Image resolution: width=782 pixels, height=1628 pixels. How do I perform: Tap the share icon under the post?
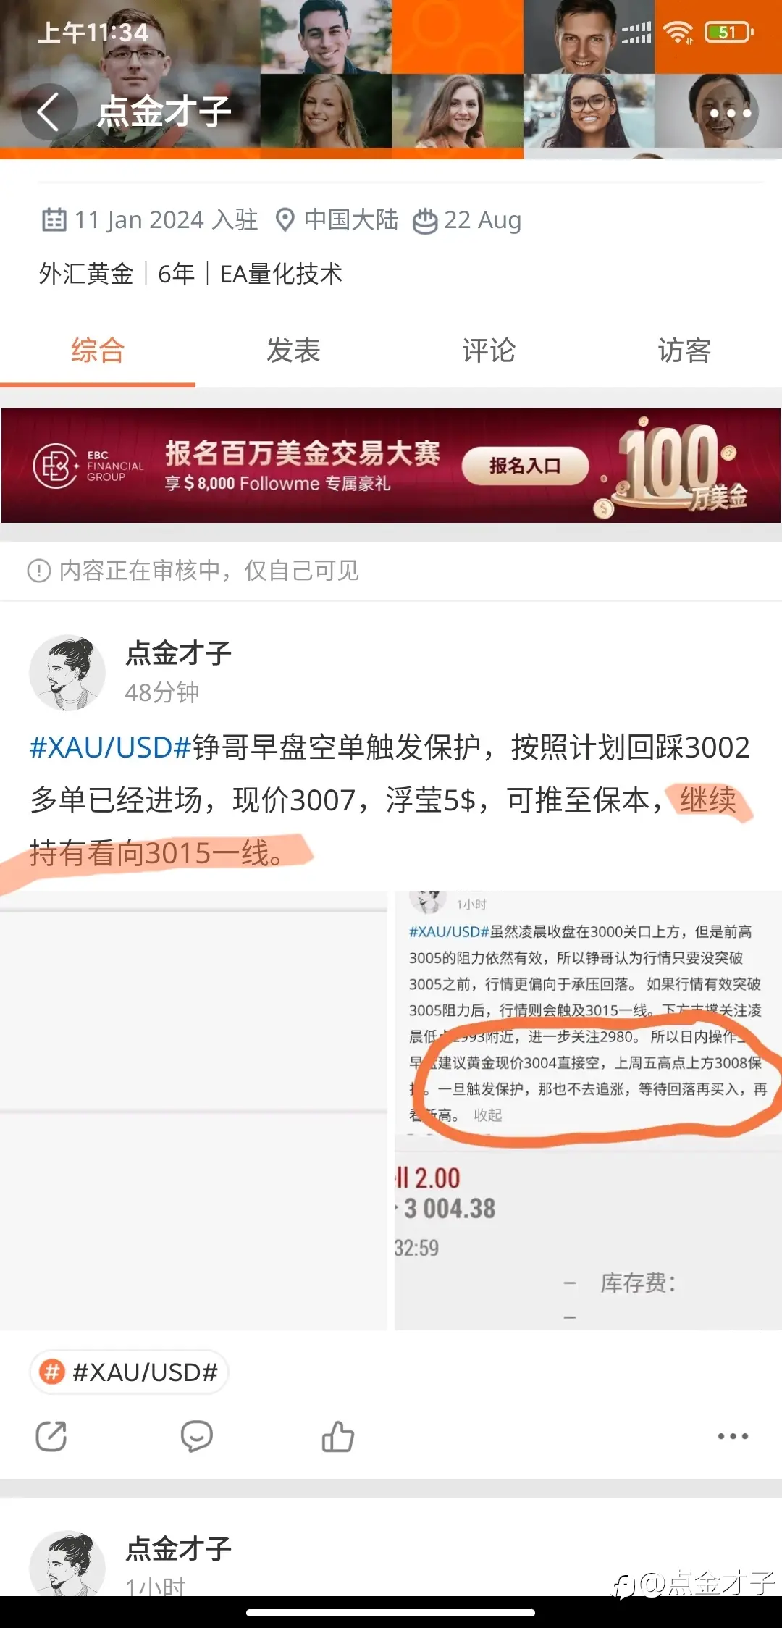51,1436
